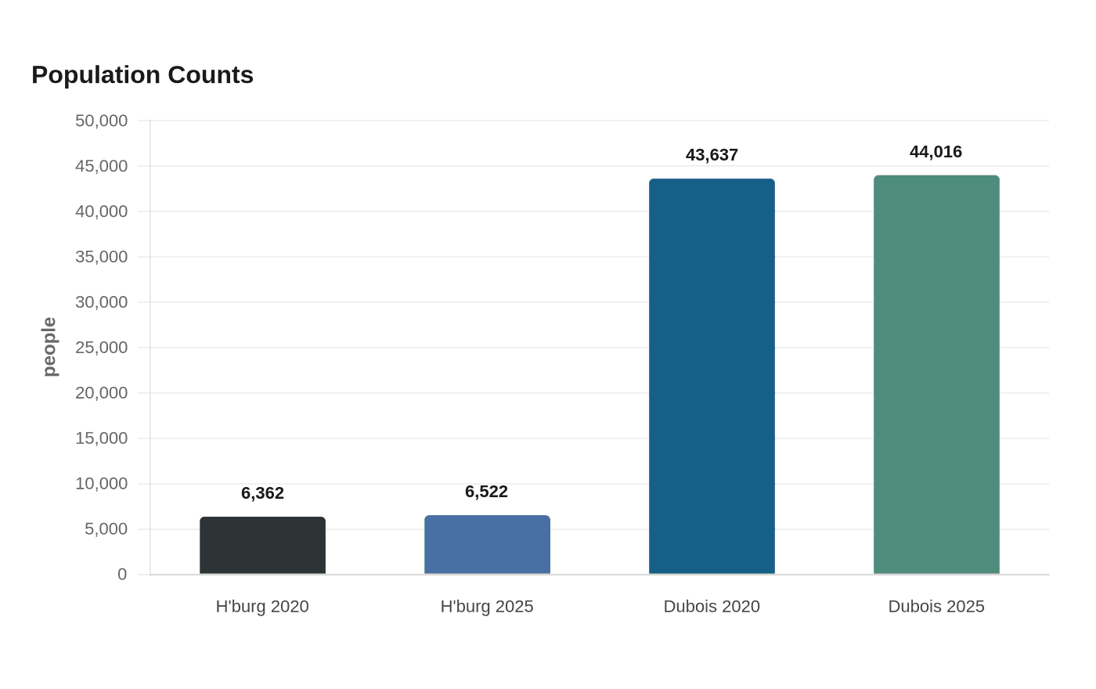Viewport: 1096px width, 689px height.
Task: Click the 50,000 y-axis tick label
Action: click(x=101, y=121)
